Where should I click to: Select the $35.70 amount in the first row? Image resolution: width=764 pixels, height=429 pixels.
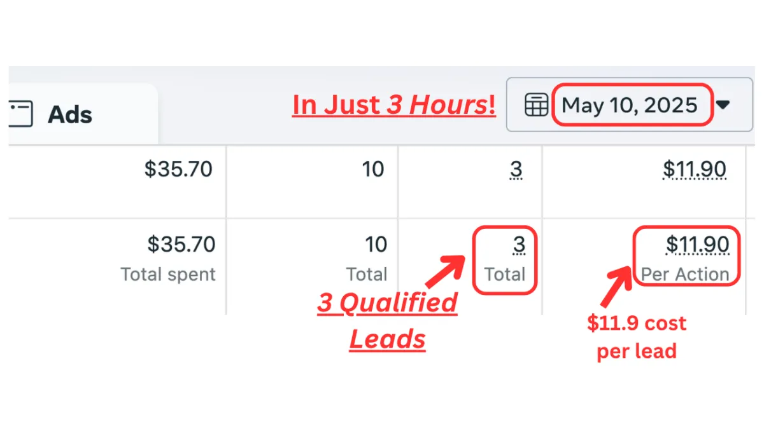pos(178,169)
